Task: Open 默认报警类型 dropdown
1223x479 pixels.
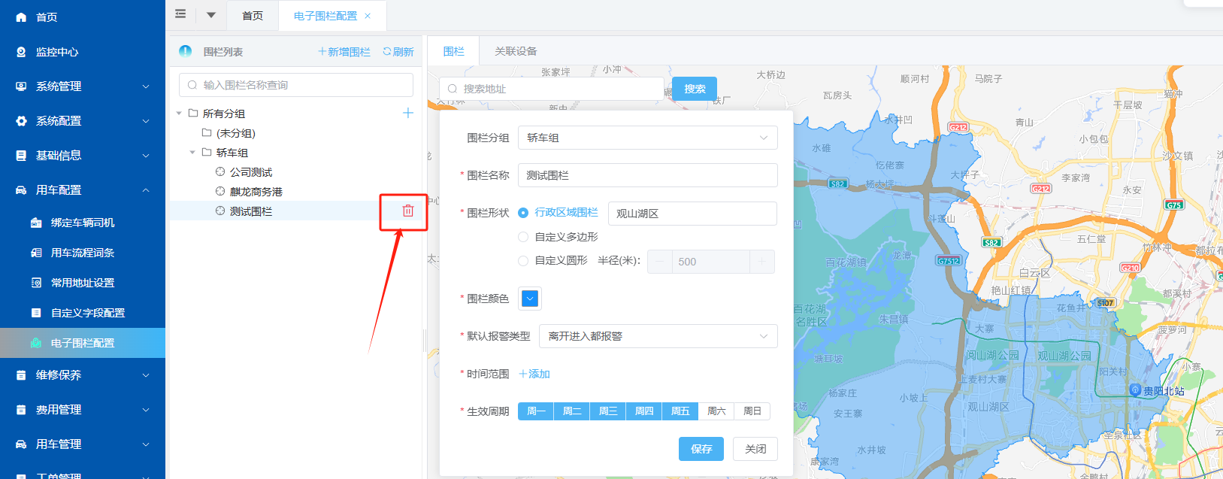Action: 658,336
